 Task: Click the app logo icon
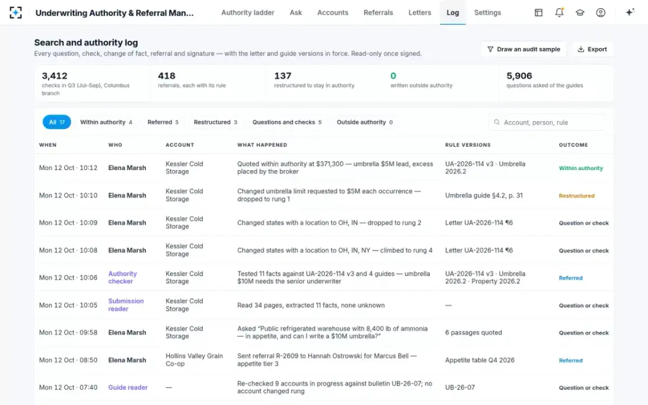(x=16, y=12)
